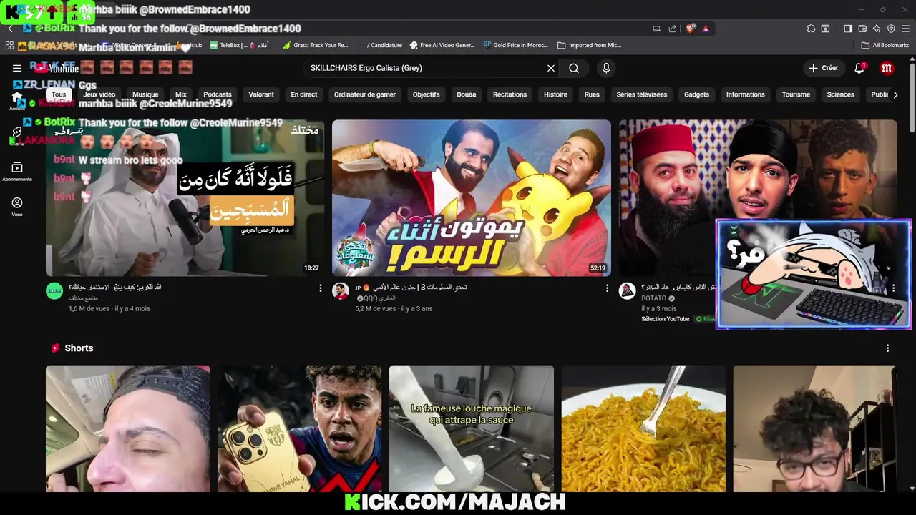
Task: Start voice search with the microphone
Action: 606,68
